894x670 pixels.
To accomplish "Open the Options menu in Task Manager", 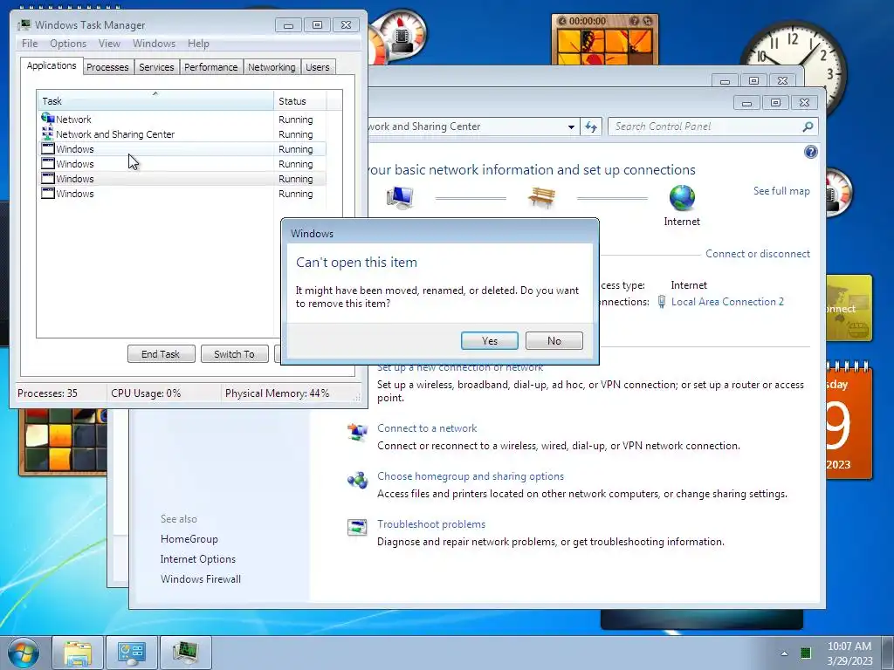I will coord(68,44).
